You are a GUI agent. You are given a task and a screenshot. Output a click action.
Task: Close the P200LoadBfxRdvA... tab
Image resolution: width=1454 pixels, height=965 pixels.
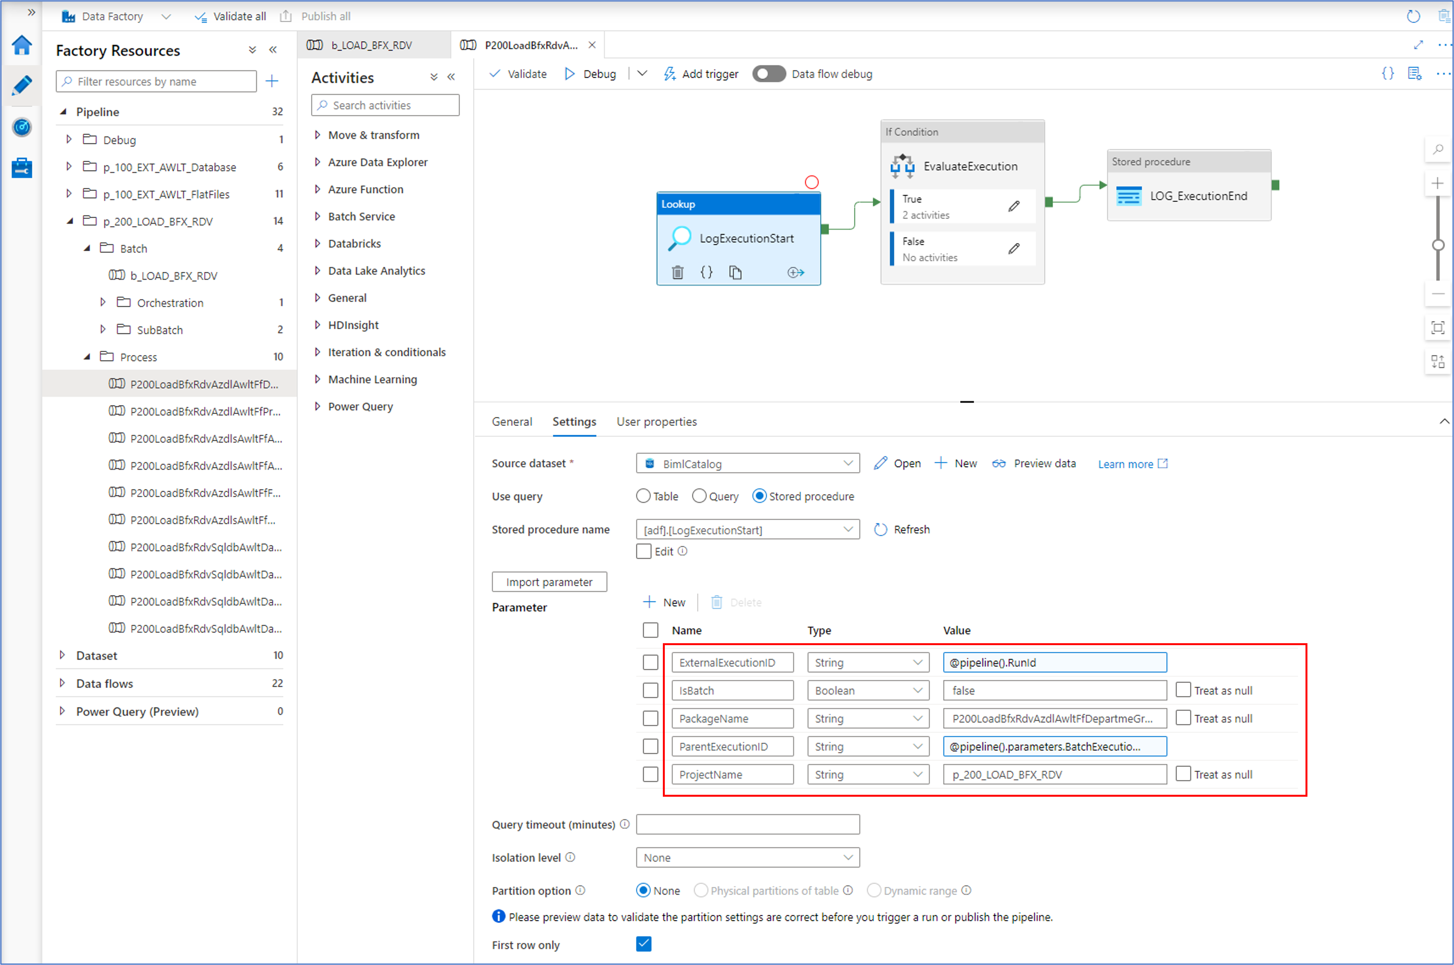pyautogui.click(x=592, y=45)
